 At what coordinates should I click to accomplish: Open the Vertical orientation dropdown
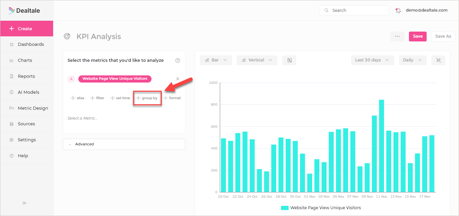(x=257, y=60)
